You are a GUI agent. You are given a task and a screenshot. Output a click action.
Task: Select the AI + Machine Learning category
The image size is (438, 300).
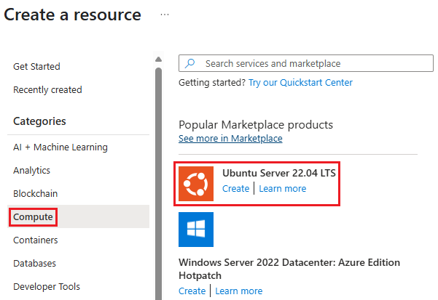point(60,147)
